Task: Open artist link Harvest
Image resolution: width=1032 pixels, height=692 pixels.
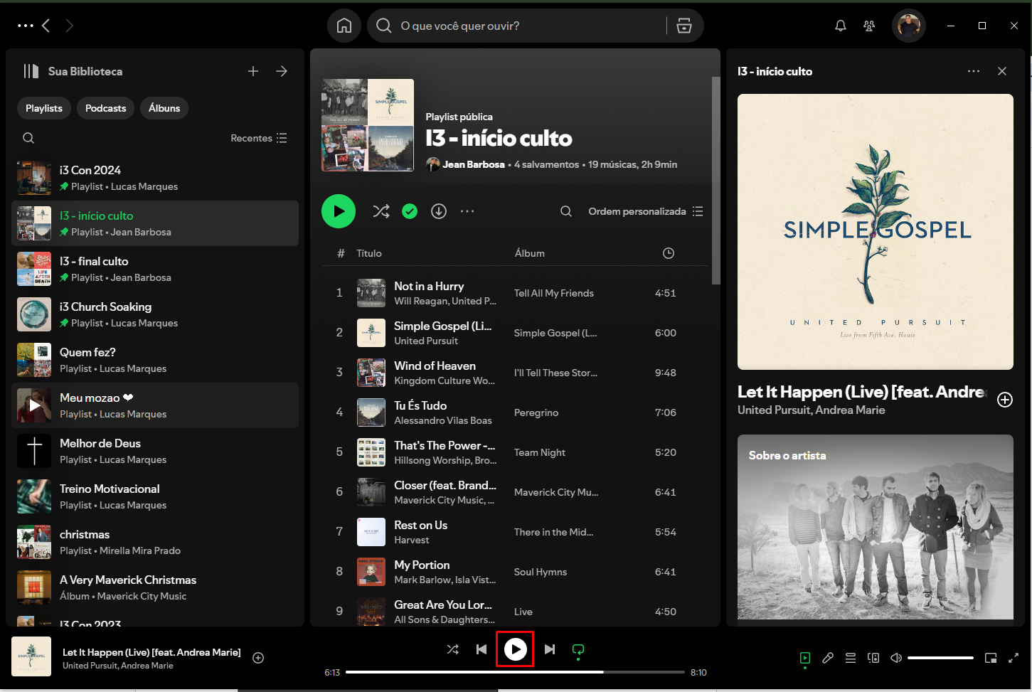Action: pos(412,540)
